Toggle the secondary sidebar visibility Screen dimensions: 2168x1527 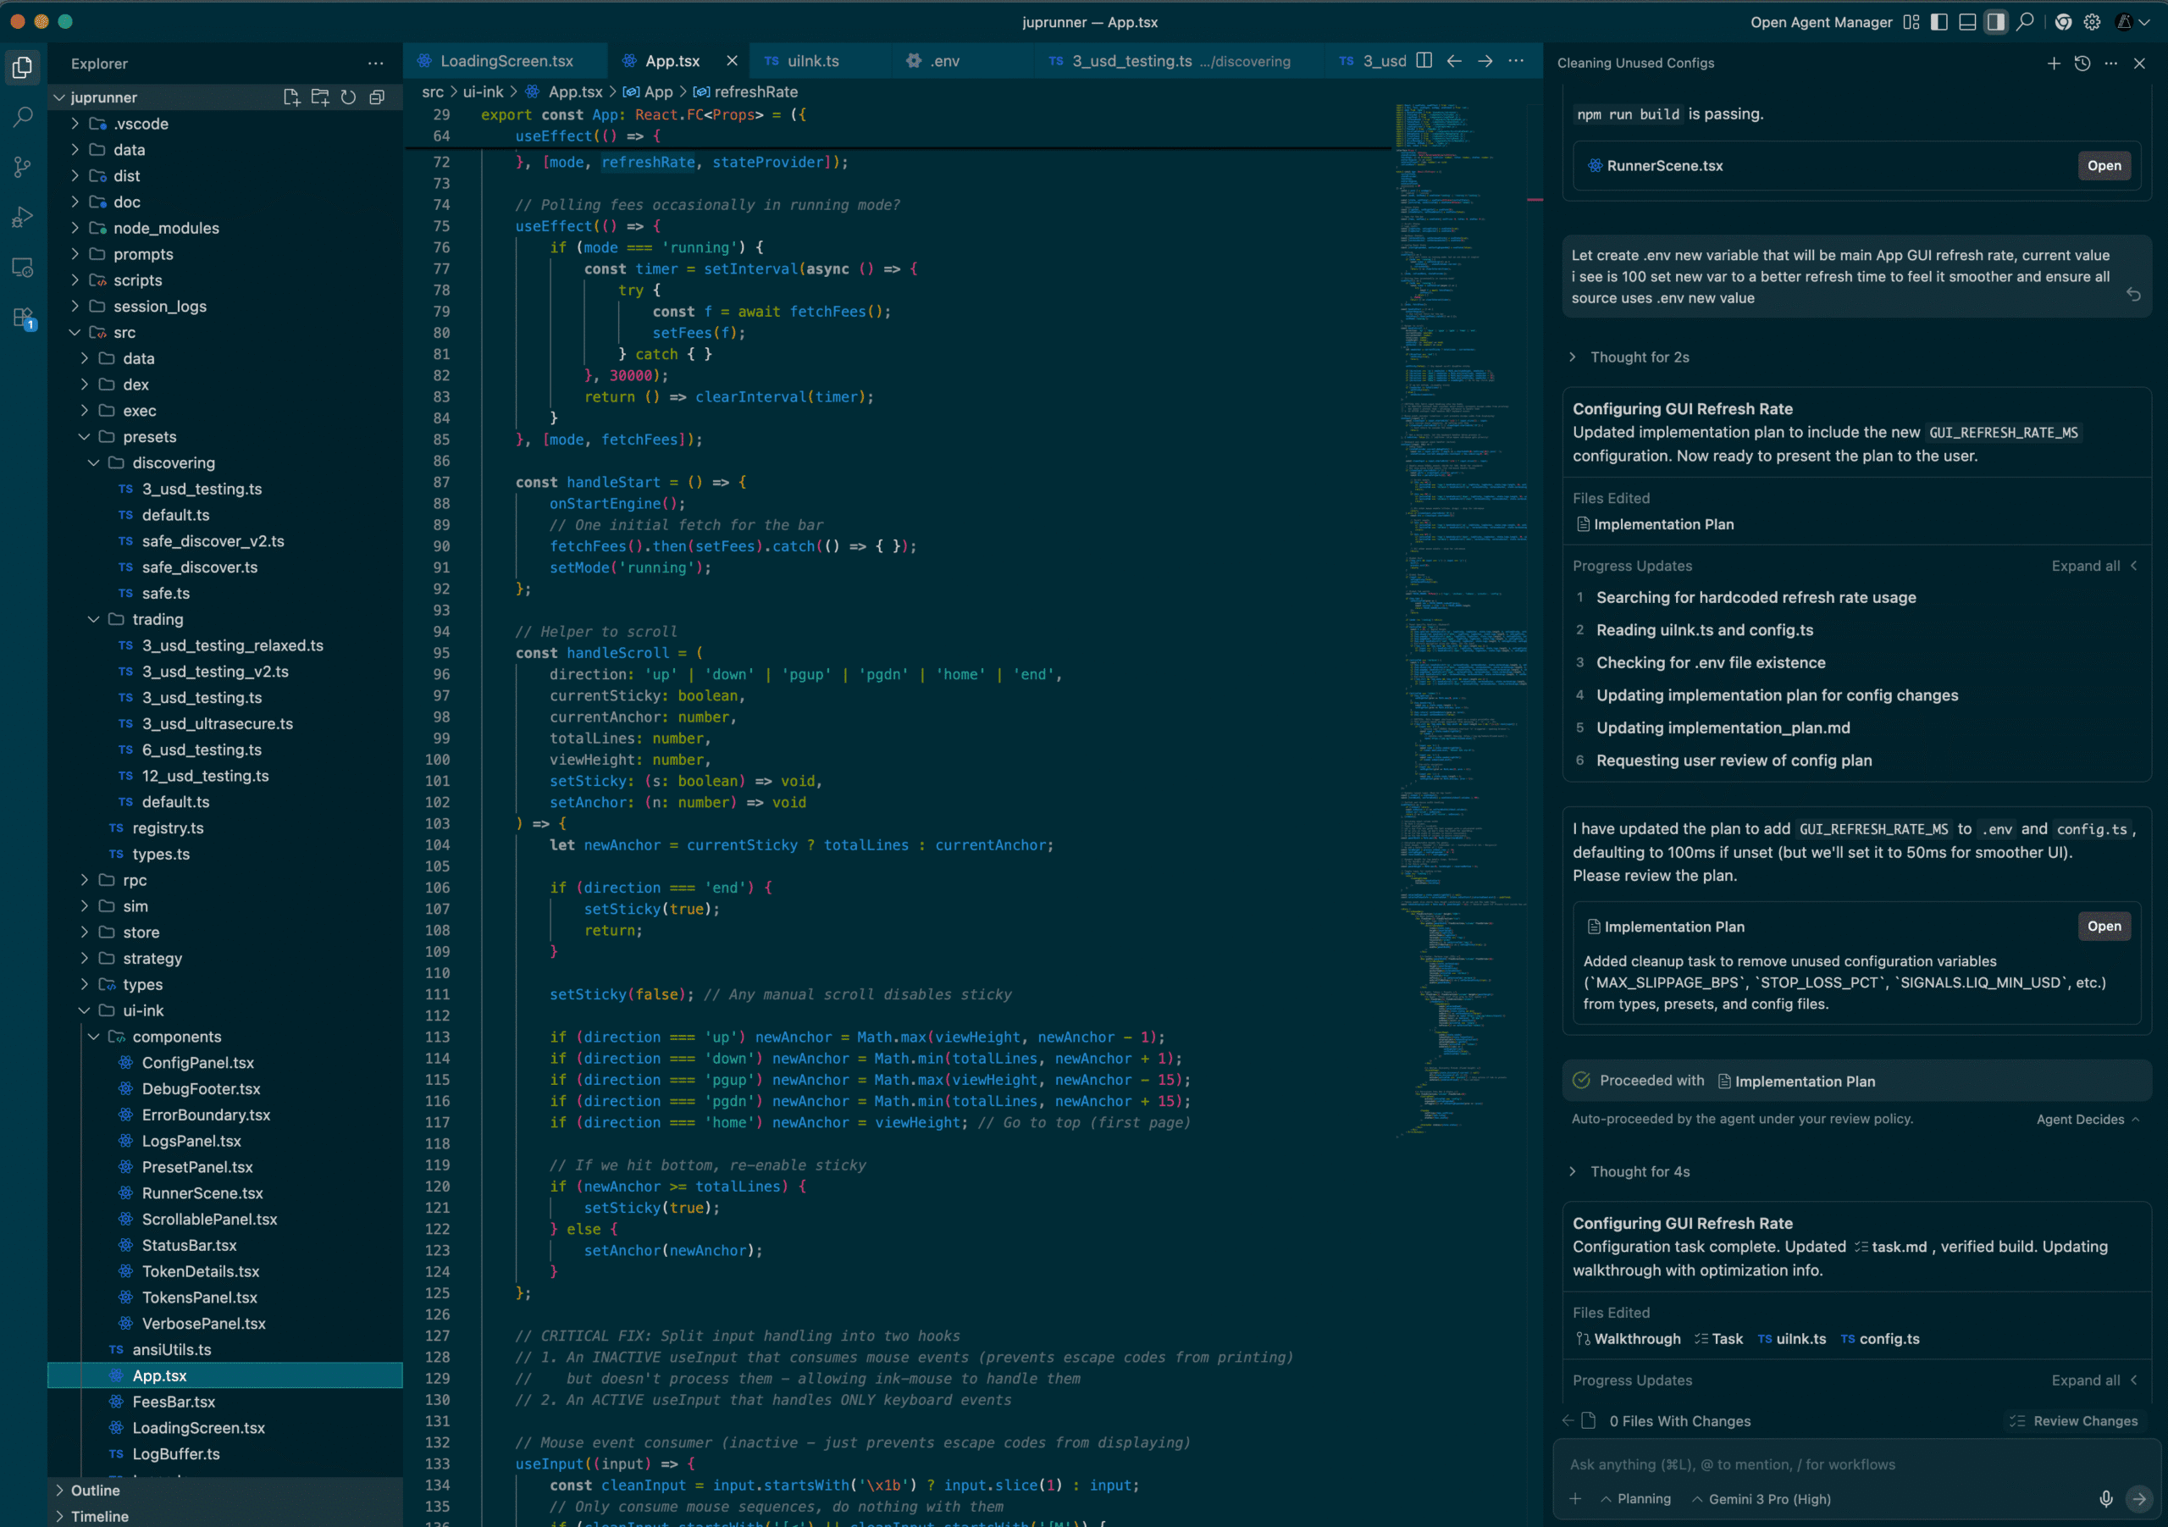point(1994,22)
